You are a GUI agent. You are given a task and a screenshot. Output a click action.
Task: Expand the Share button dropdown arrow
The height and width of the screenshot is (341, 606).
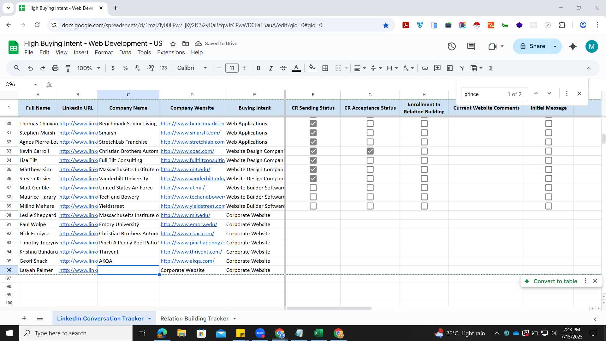click(x=555, y=46)
